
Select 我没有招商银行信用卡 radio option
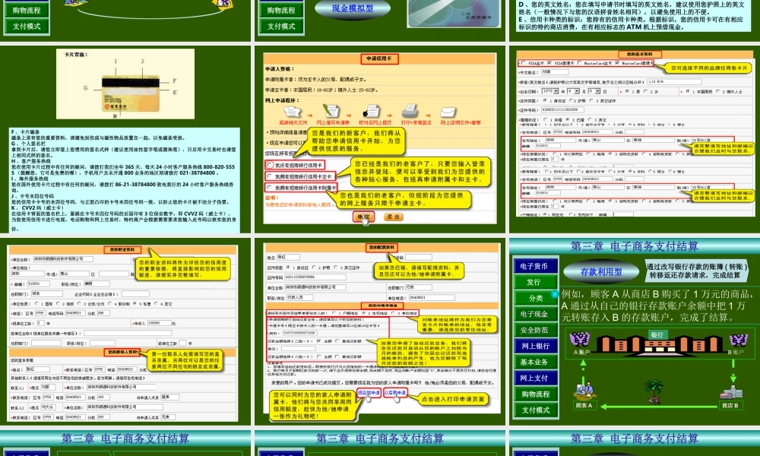269,164
